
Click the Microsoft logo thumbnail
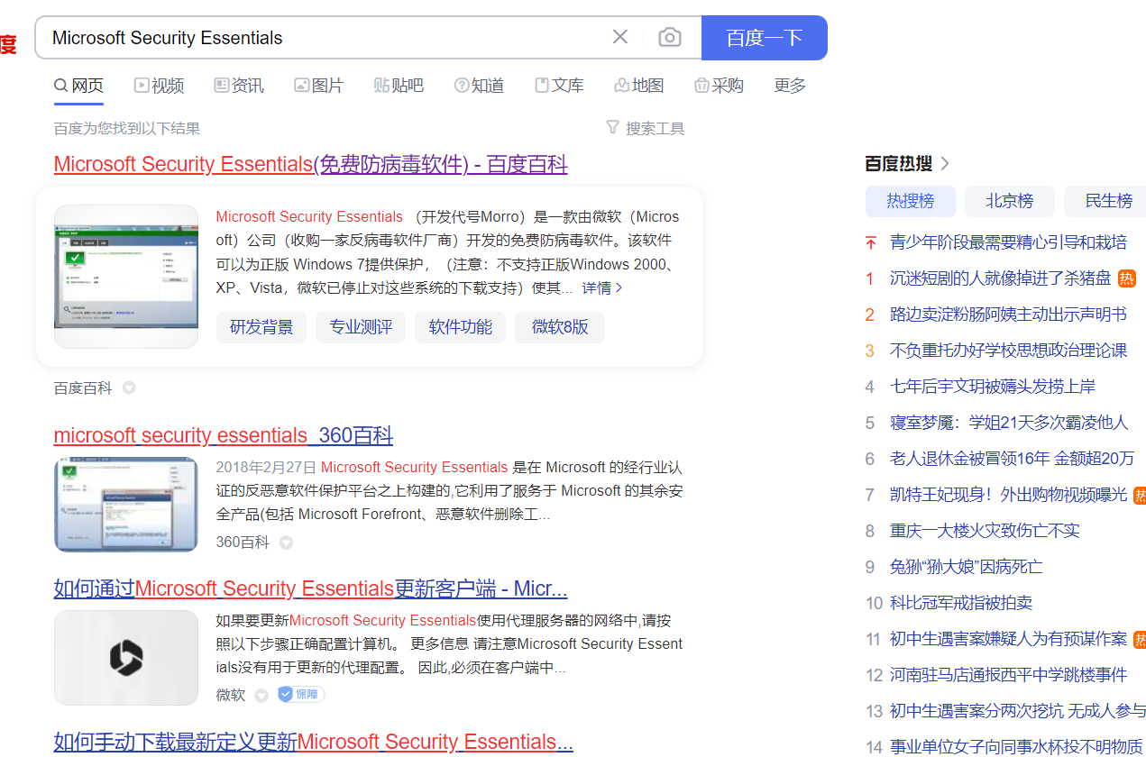(126, 658)
